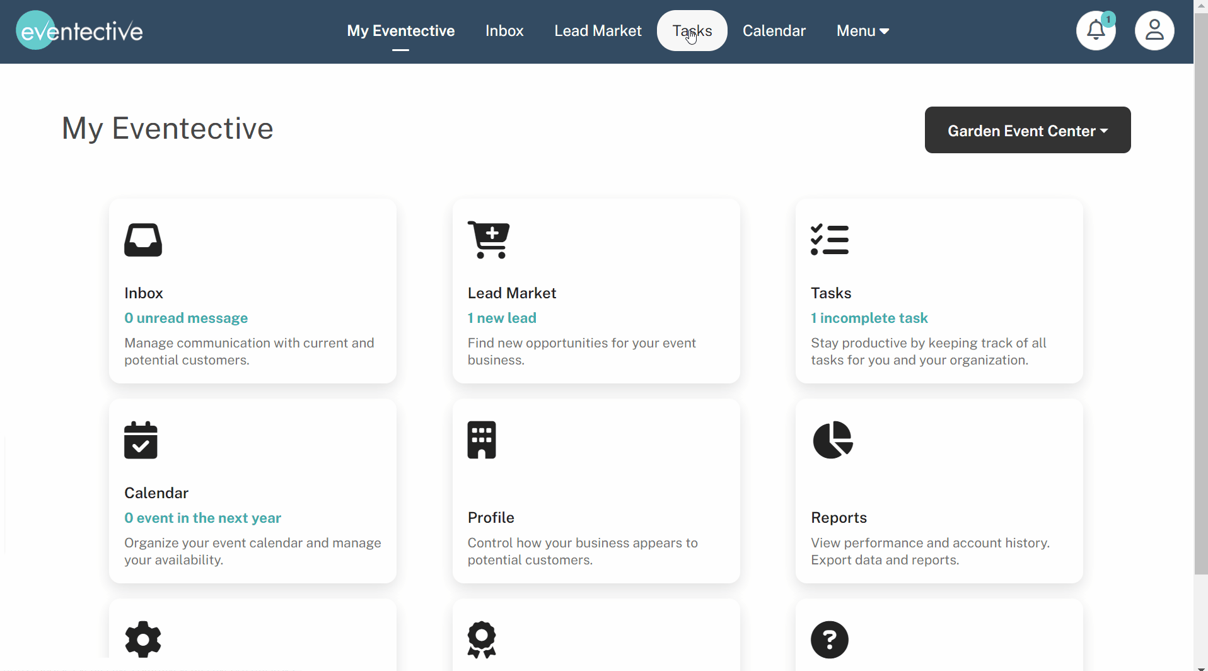Click the Calendar card title

[156, 493]
